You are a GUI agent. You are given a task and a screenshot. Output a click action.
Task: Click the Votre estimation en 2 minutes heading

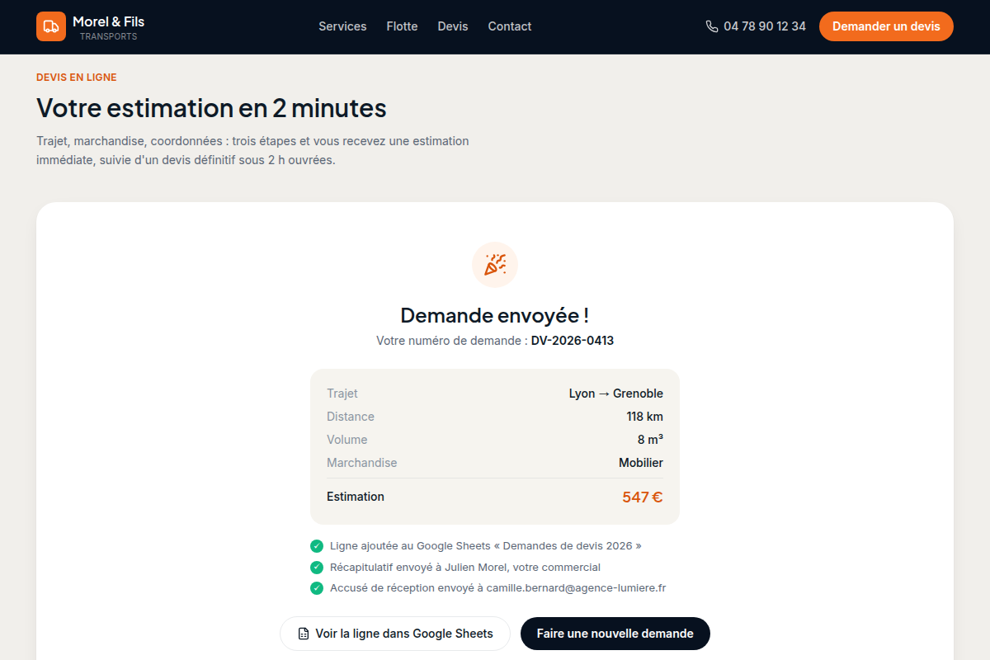(x=211, y=108)
